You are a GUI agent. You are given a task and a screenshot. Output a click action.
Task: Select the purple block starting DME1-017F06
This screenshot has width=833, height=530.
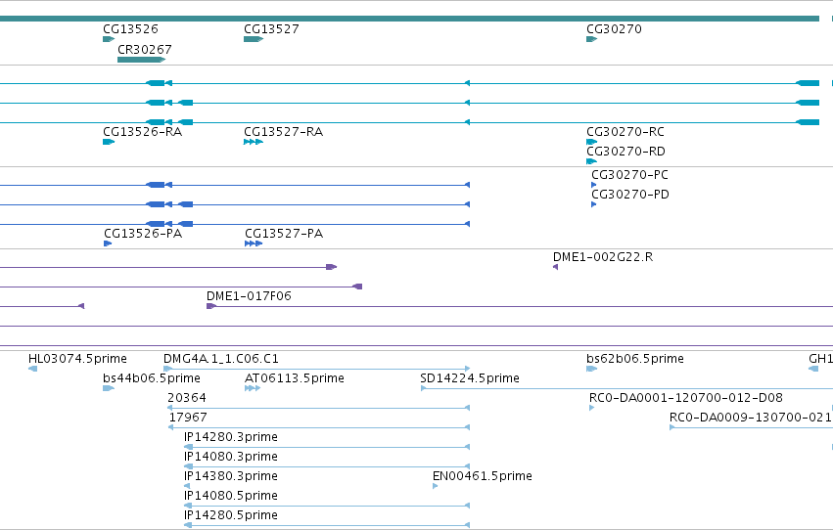(x=210, y=306)
